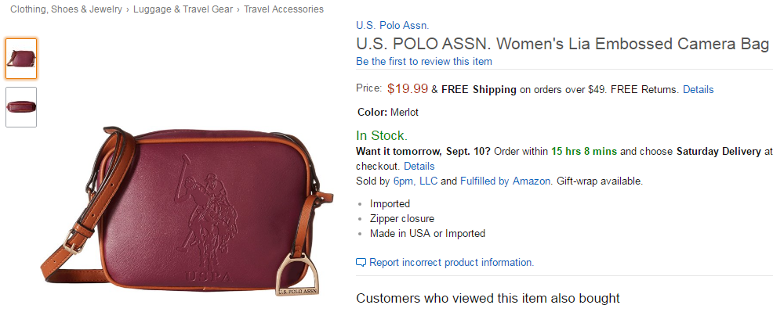Open the main burgundy bag product image
773x323 pixels.
187,211
